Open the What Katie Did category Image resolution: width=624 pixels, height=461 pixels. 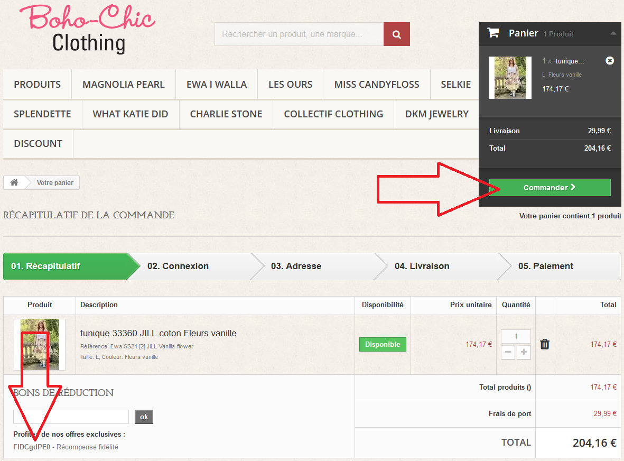(131, 114)
